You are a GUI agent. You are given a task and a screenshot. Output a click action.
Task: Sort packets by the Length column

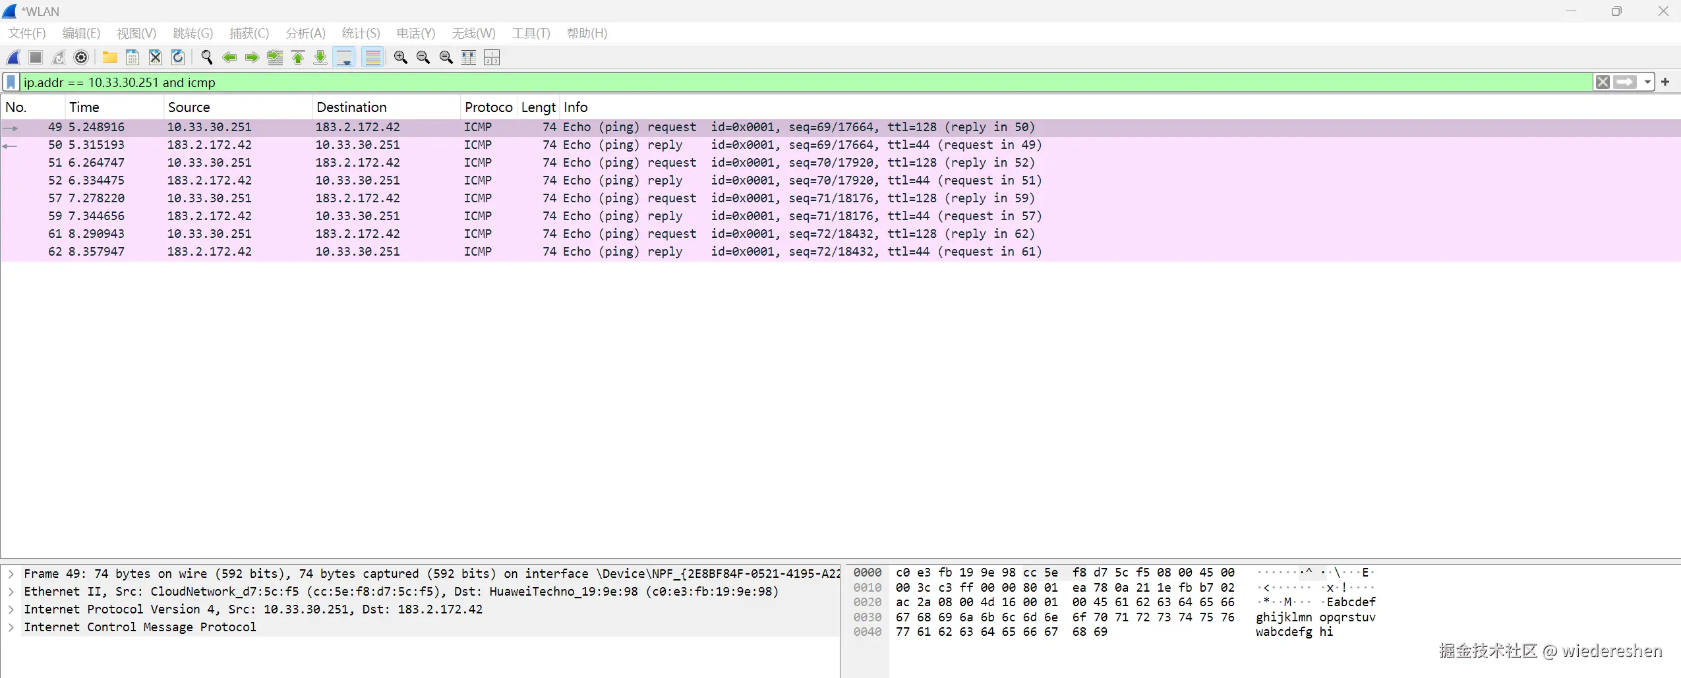(538, 107)
